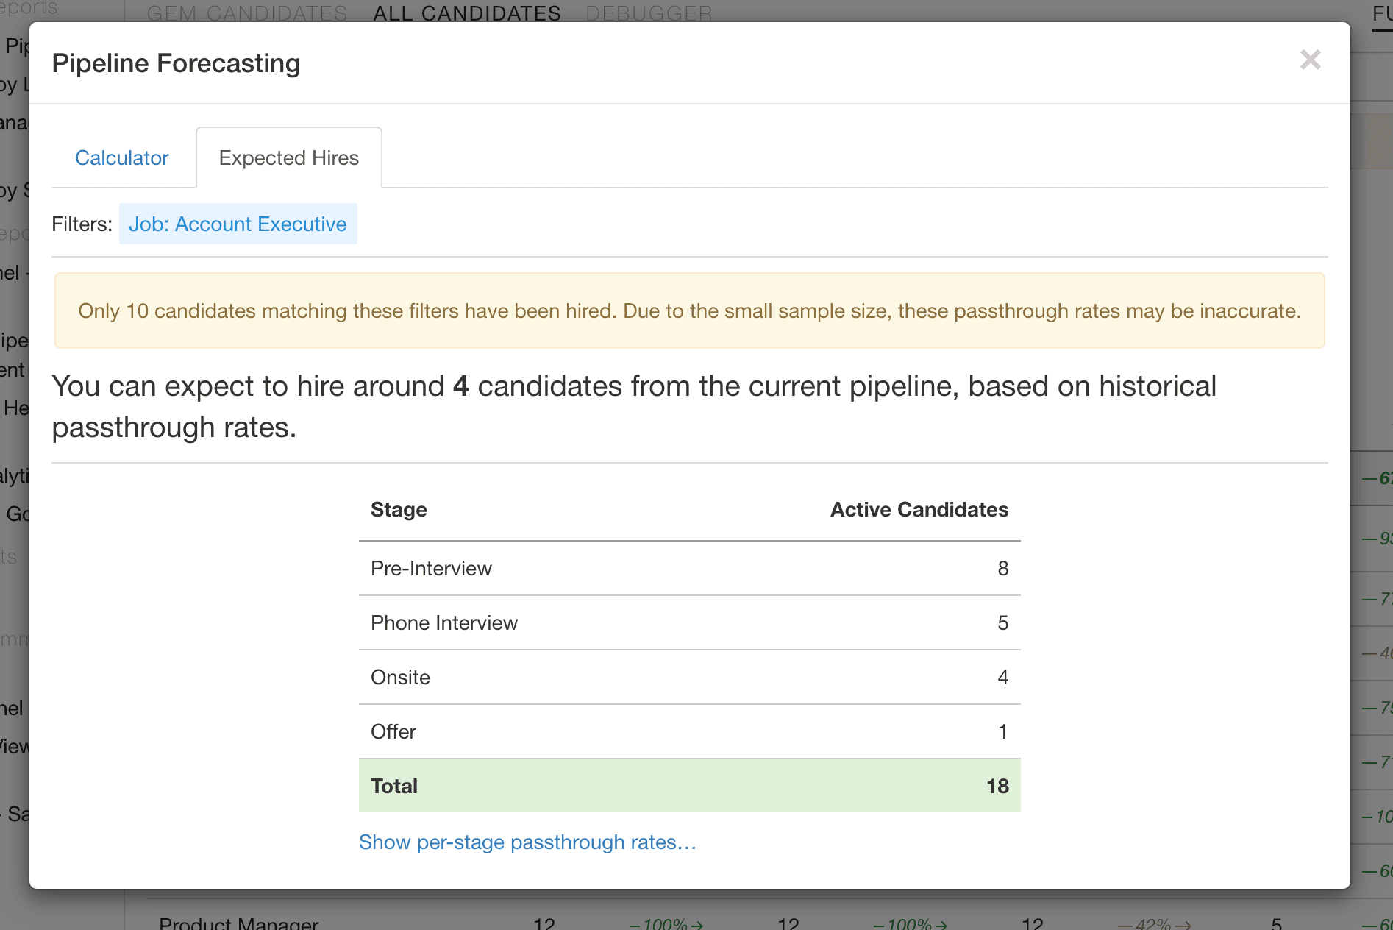Image resolution: width=1393 pixels, height=930 pixels.
Task: Click the Pre-Interview candidate count 8
Action: click(1002, 569)
